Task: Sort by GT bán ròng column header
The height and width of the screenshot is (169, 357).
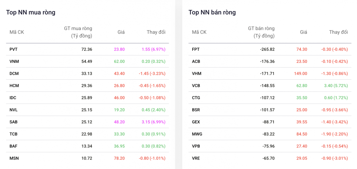Action: pos(261,32)
